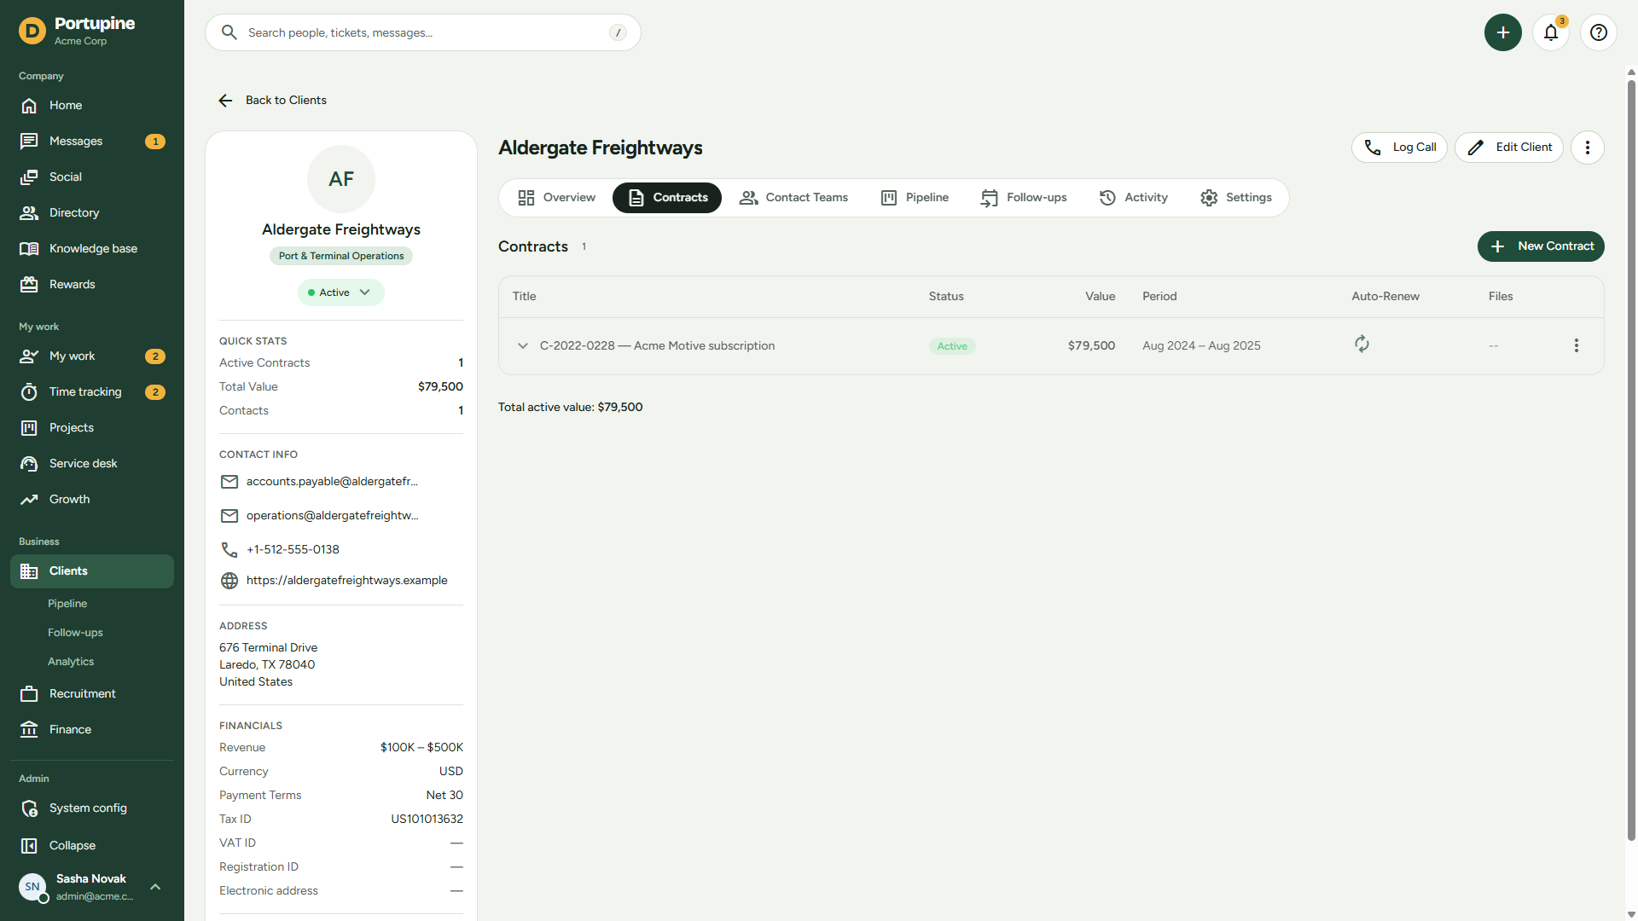
Task: Click the auto-renew icon for C-2022-0228
Action: click(1362, 345)
